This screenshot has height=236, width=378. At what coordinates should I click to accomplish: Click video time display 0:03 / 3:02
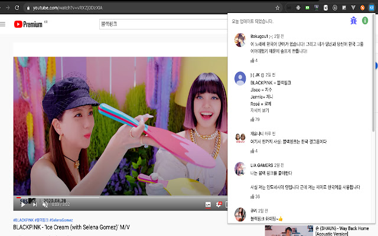pos(61,205)
